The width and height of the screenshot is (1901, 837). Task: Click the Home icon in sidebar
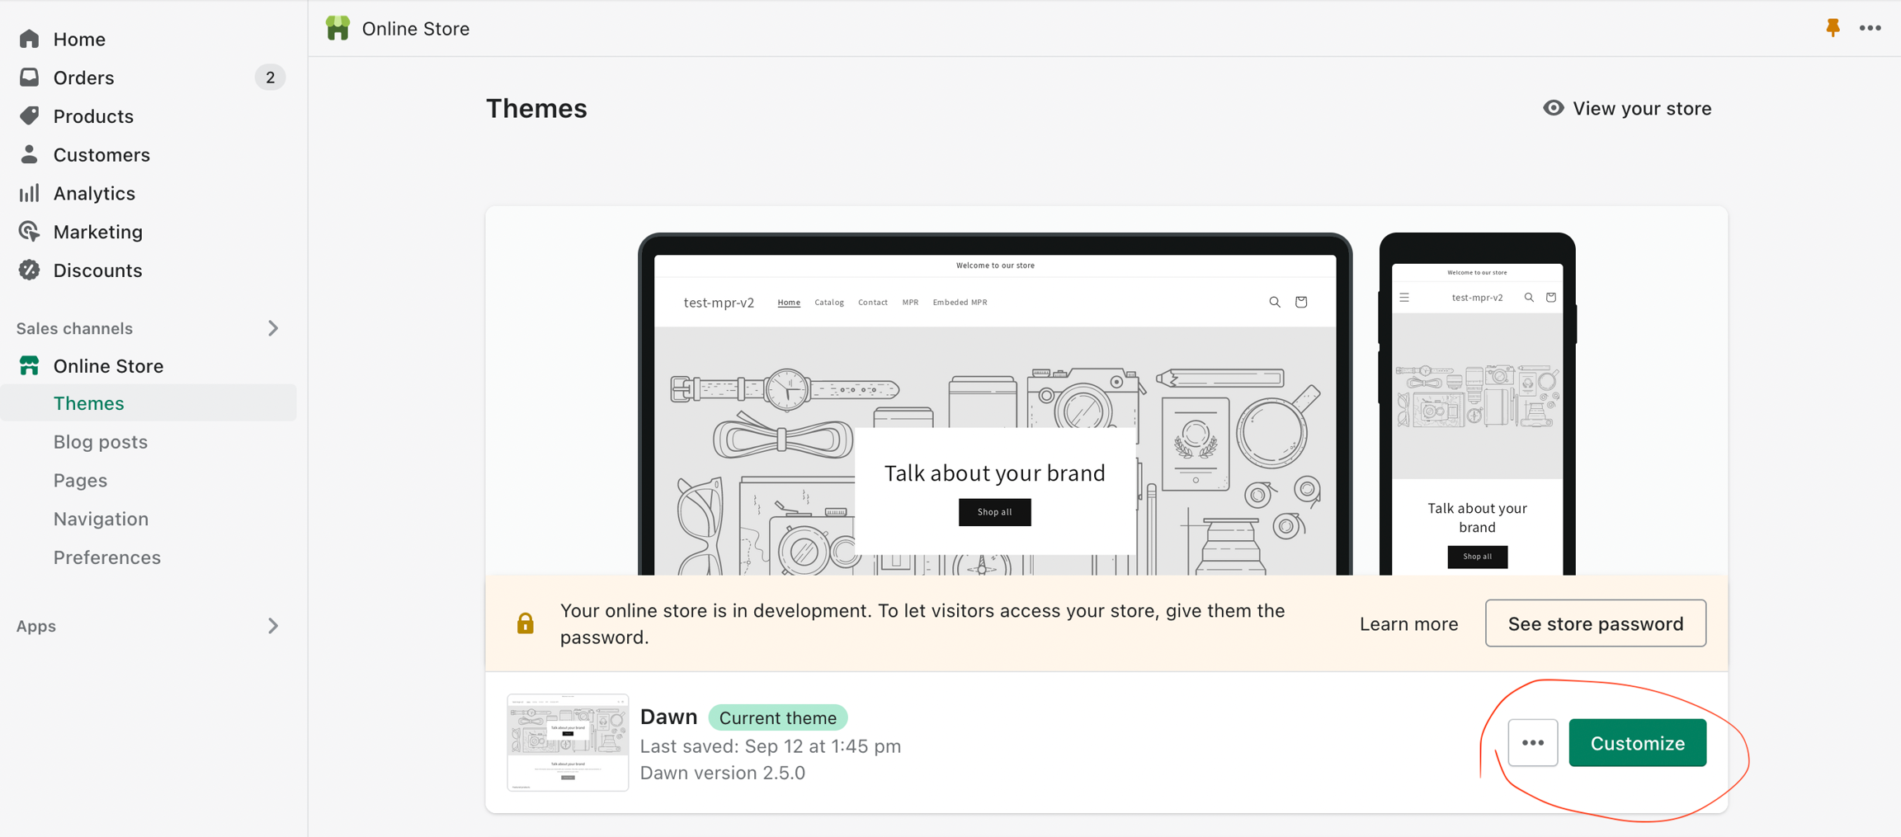[x=30, y=39]
